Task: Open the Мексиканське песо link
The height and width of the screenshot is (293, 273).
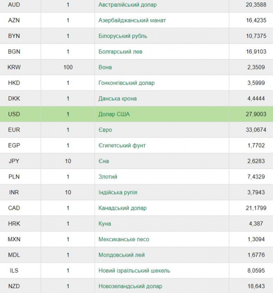Action: point(124,239)
